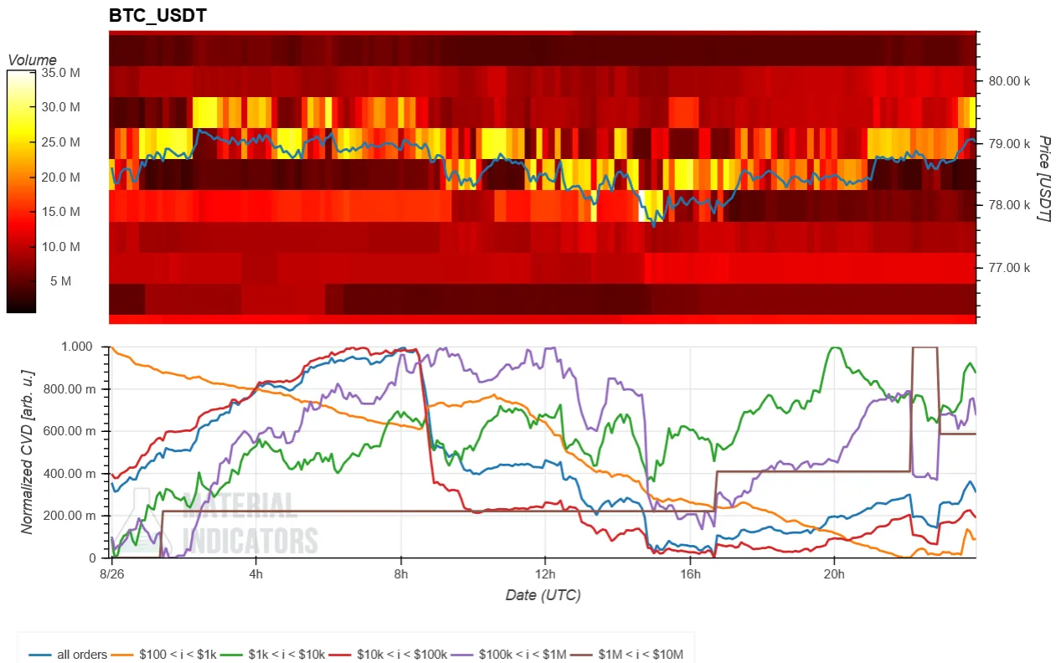Click the 8/26 date axis label
Viewport: 1056px width, 663px height.
[111, 573]
